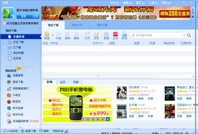Open dropdown arrow next to 新建
The image size is (198, 134).
click(x=53, y=35)
